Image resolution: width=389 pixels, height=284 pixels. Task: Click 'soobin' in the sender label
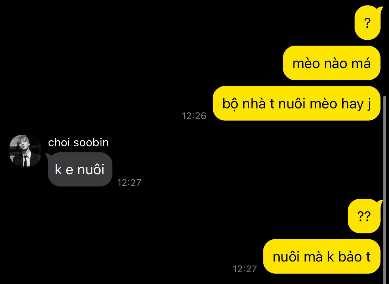(91, 142)
